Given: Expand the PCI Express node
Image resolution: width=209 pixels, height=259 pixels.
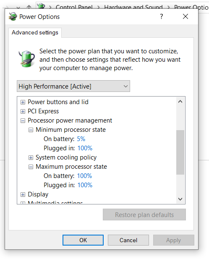Looking at the screenshot, I should point(23,112).
